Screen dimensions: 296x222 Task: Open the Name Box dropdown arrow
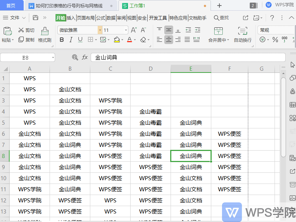point(53,57)
